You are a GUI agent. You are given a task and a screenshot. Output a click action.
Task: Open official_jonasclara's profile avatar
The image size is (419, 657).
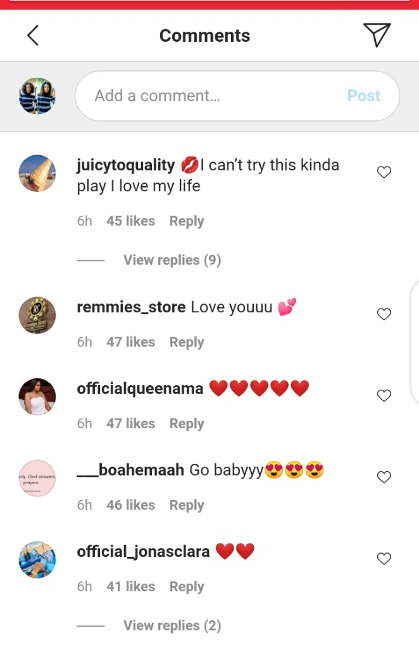(x=37, y=559)
